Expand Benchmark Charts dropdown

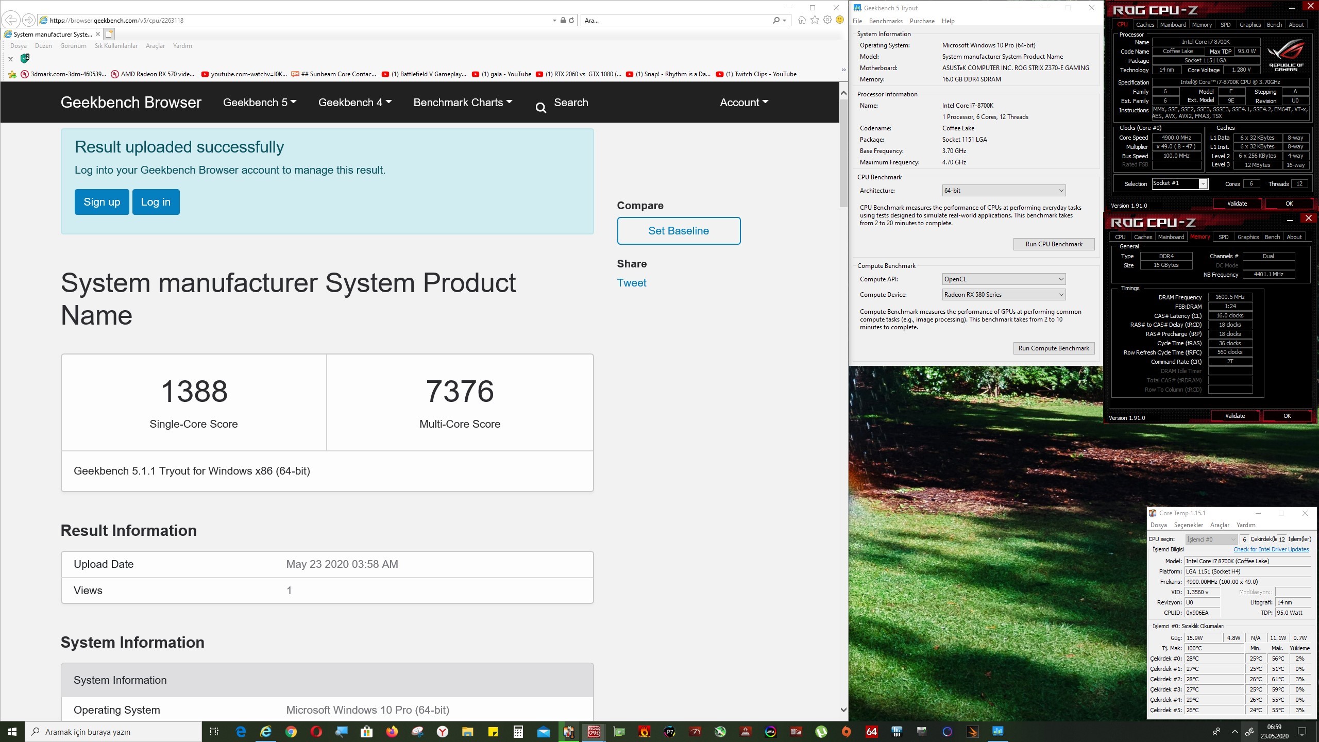[x=463, y=103]
